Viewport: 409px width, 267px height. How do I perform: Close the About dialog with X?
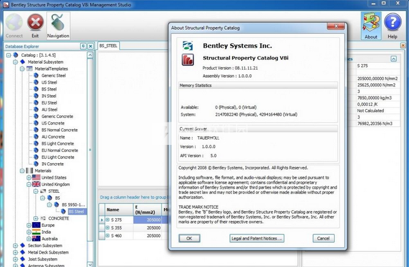coord(336,26)
